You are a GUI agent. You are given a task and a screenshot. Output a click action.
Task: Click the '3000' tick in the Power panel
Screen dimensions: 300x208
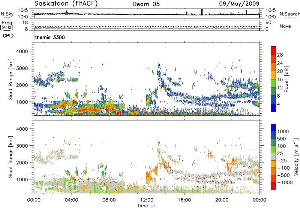coord(22,68)
